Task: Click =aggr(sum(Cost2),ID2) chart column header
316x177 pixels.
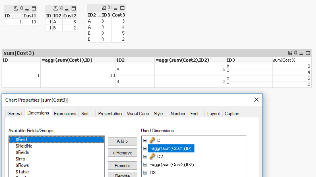Action: click(190, 60)
